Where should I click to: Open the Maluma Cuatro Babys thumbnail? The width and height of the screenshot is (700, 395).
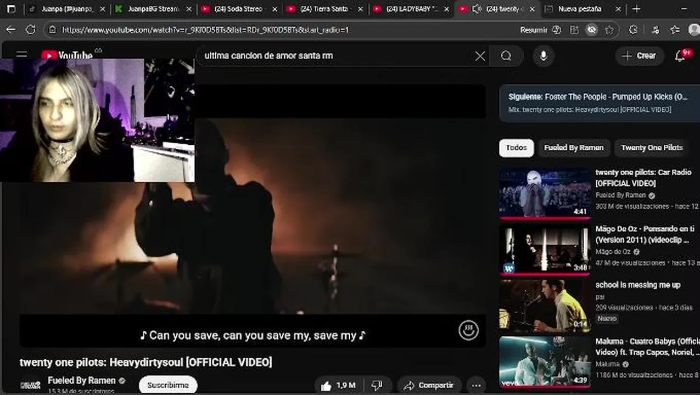(545, 362)
